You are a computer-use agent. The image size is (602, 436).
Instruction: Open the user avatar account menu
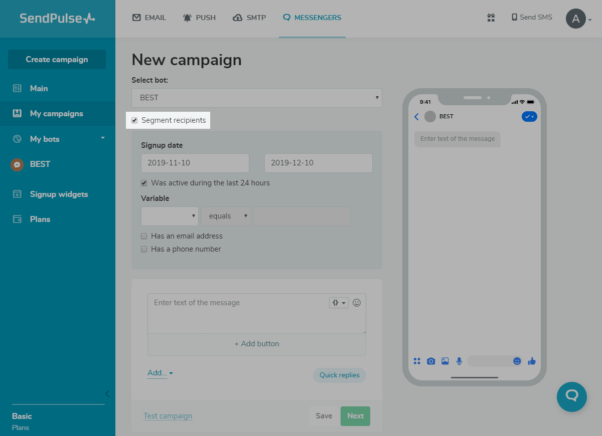click(x=576, y=19)
